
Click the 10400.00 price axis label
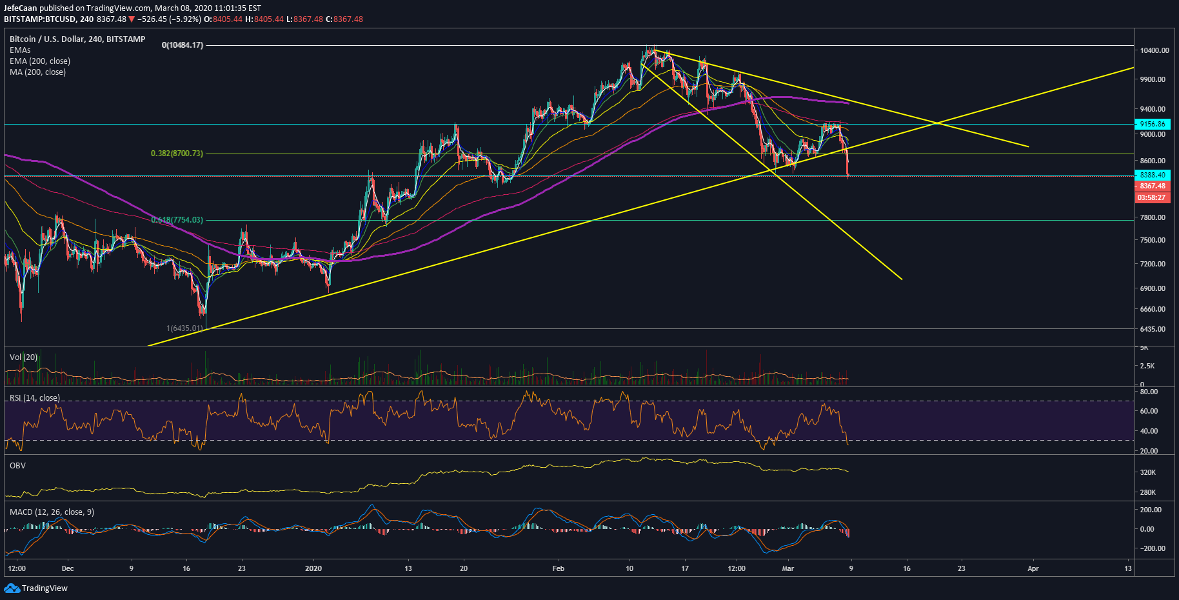1154,50
